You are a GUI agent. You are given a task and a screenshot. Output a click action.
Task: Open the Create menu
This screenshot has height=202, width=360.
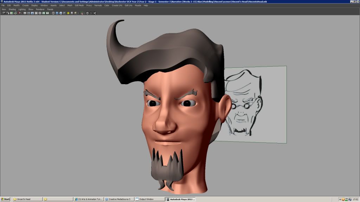click(25, 6)
